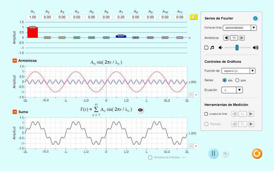Screen dimensions: 274x171
Task: Decrease the number of Armónicos with left arrow
Action: click(226, 38)
